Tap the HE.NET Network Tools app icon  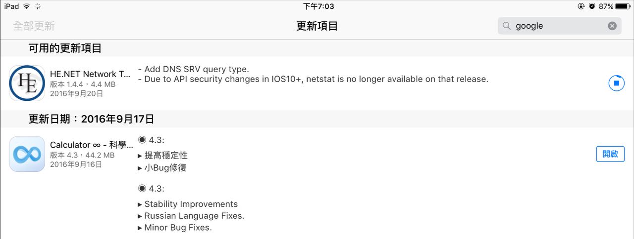point(27,83)
